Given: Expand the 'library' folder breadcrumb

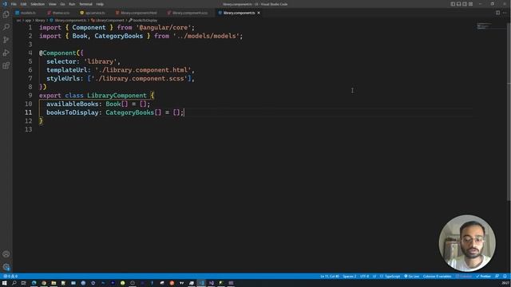Looking at the screenshot, I should (40, 20).
